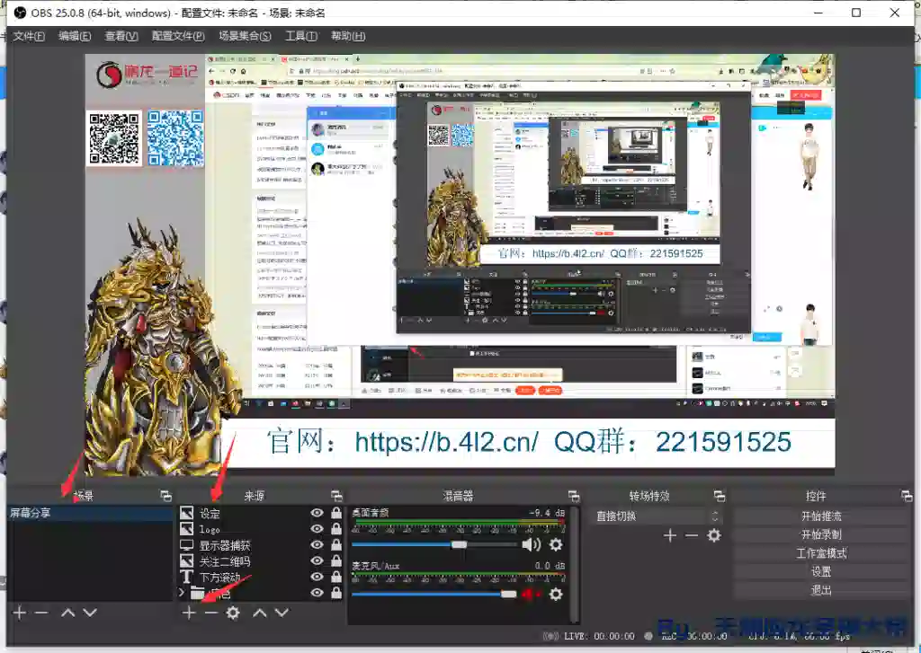Click the OBS logo in the title bar
This screenshot has width=921, height=653.
[20, 13]
